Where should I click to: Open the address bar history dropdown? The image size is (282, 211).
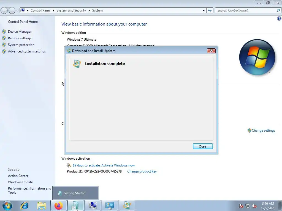pos(204,11)
